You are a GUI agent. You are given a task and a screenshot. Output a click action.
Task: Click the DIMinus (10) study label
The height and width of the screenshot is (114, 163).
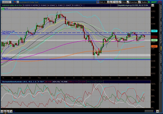pyautogui.click(x=73, y=82)
